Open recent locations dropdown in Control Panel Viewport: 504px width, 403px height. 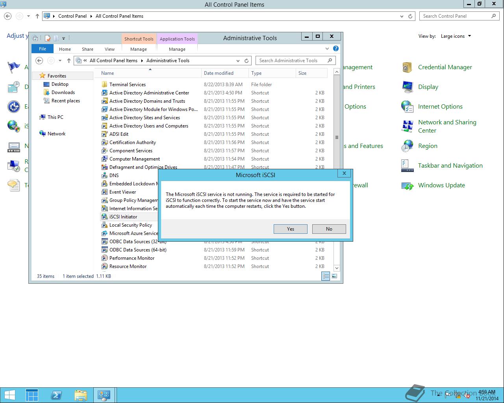[28, 16]
